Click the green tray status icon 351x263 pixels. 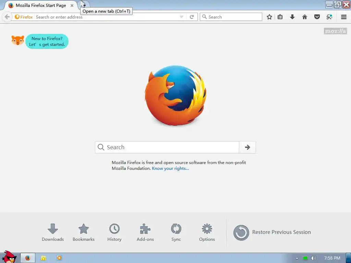coord(305,258)
